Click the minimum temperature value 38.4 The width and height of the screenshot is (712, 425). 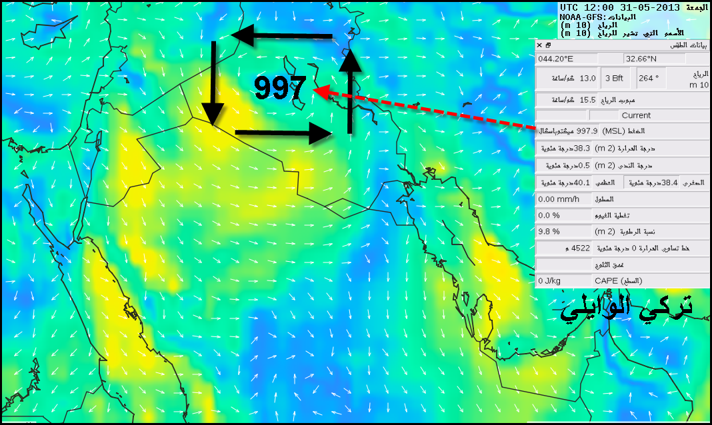click(x=651, y=183)
